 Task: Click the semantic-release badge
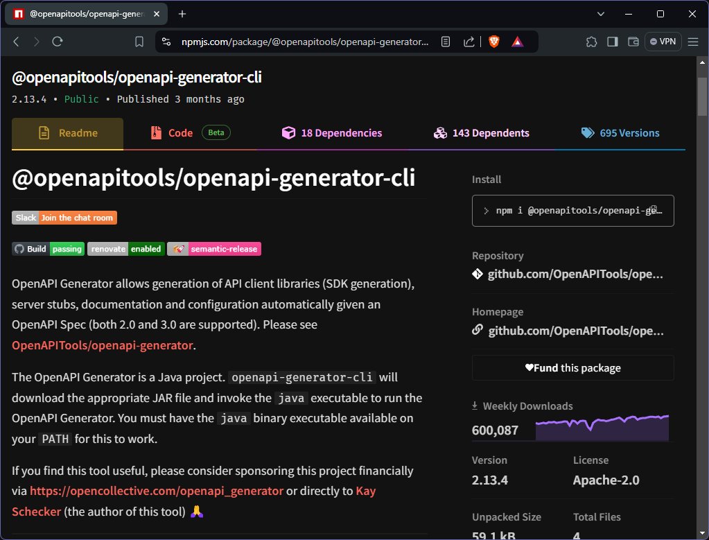[x=214, y=249]
